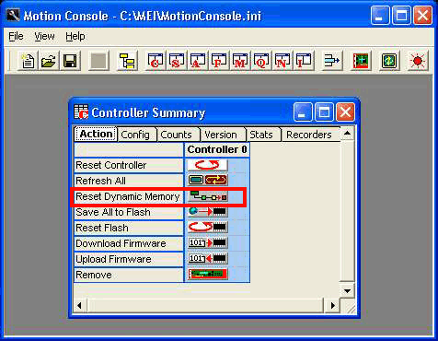Click the Save All to Flash button
Image resolution: width=438 pixels, height=341 pixels.
tap(208, 212)
